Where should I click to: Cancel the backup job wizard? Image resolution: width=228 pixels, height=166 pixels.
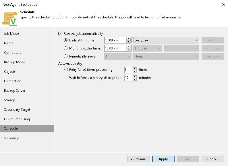coord(212,159)
